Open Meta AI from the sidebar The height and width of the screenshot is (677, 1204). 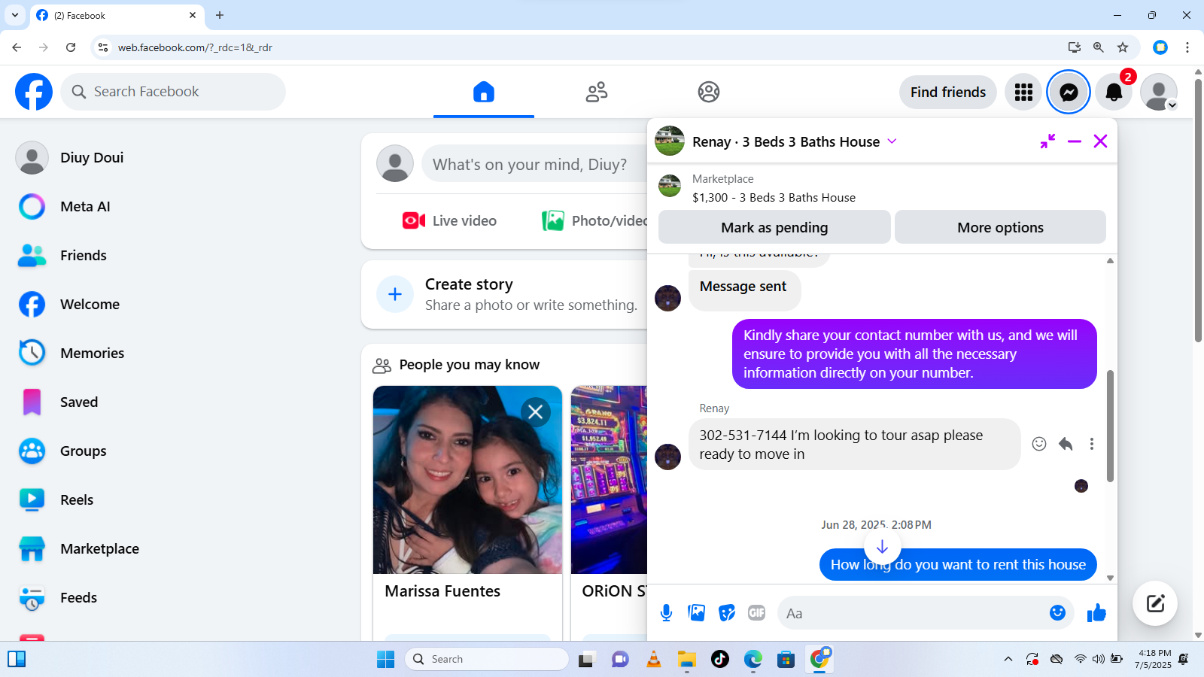85,206
